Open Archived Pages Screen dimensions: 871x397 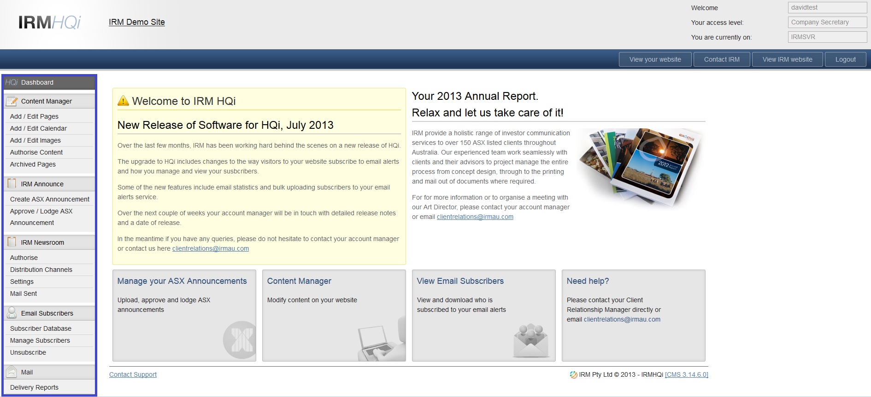33,164
